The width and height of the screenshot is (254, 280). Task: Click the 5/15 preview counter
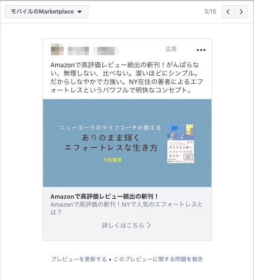coord(210,12)
